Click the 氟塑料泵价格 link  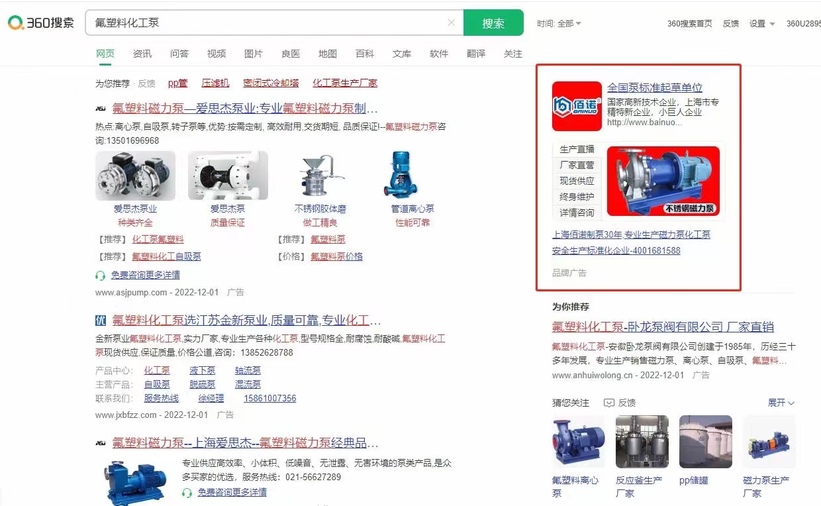(x=336, y=256)
